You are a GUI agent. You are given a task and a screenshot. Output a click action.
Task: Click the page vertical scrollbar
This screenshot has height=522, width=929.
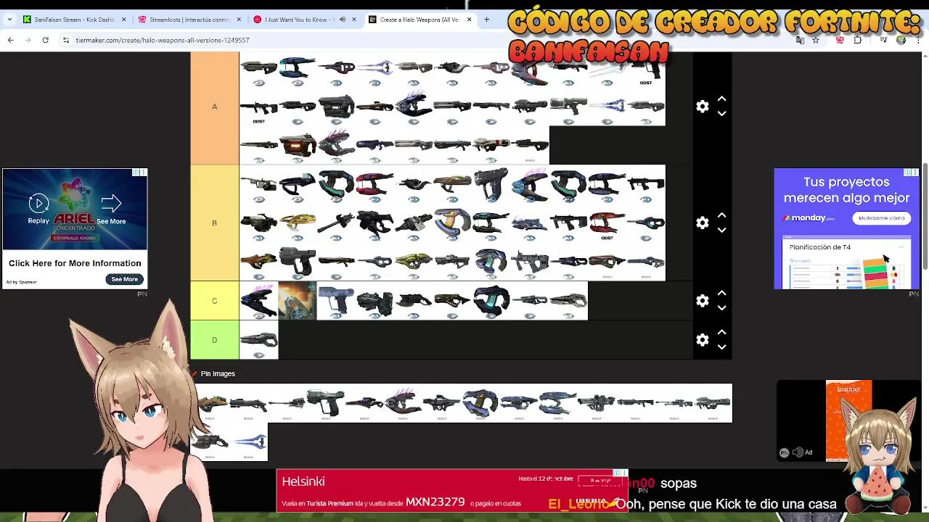[924, 217]
